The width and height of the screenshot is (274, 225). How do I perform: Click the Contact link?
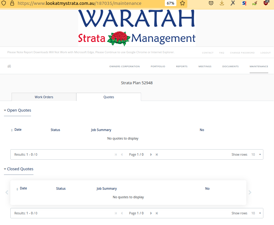(x=208, y=53)
